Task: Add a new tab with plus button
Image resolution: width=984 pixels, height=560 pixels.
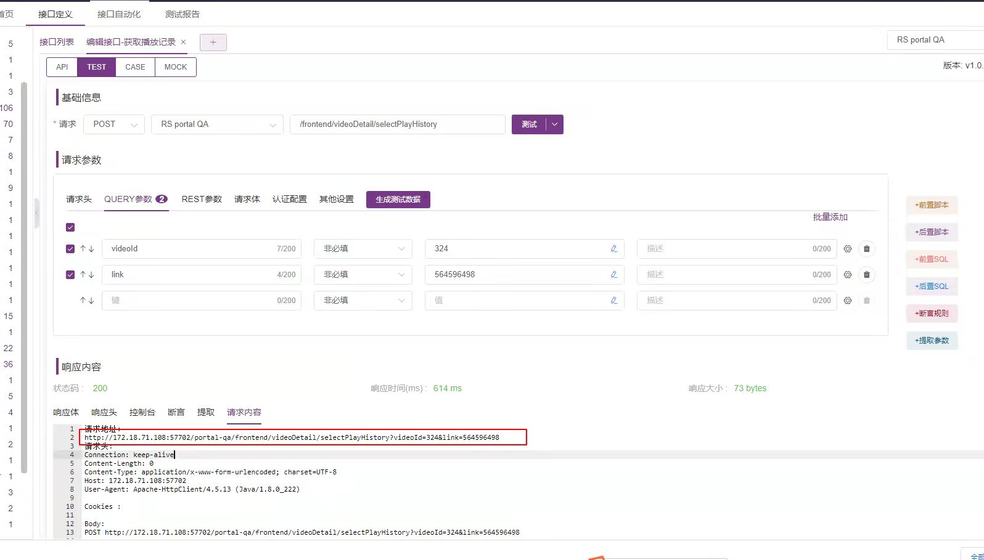Action: click(x=213, y=43)
